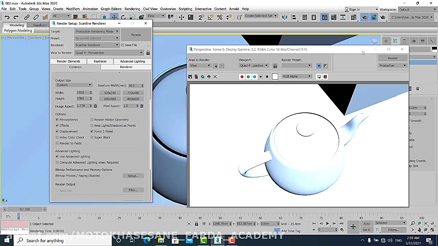The height and width of the screenshot is (246, 438).
Task: Click the Mirror tool icon
Action: (285, 17)
